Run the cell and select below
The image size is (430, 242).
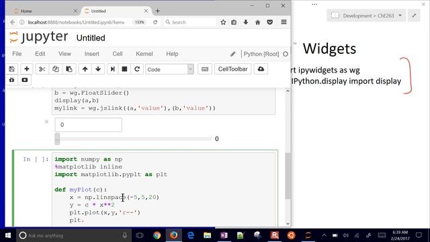[x=112, y=69]
